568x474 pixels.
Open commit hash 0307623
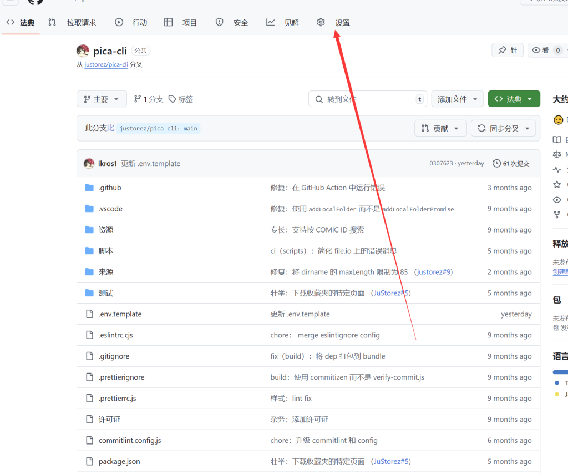point(441,163)
